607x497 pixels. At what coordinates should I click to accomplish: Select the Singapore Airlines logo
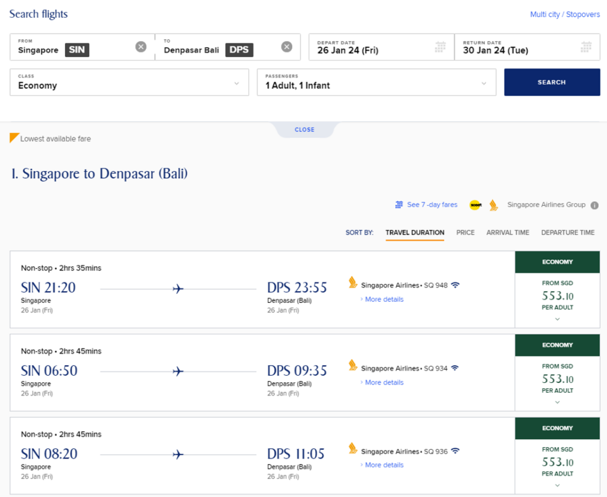(494, 205)
